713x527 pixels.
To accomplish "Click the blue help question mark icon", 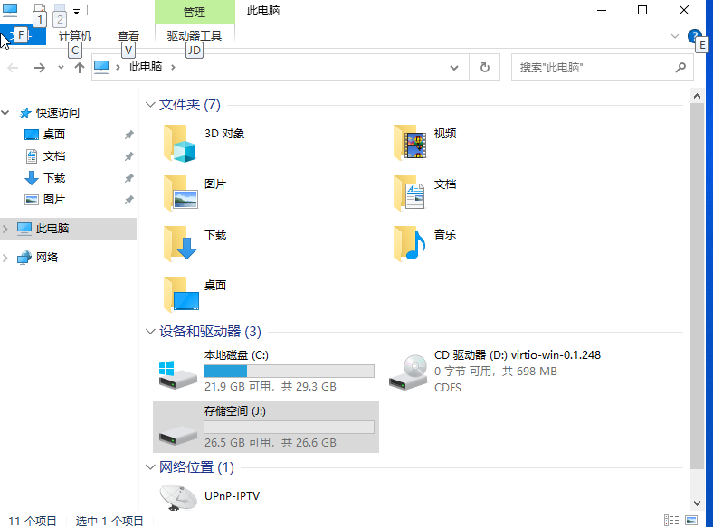I will [x=694, y=36].
